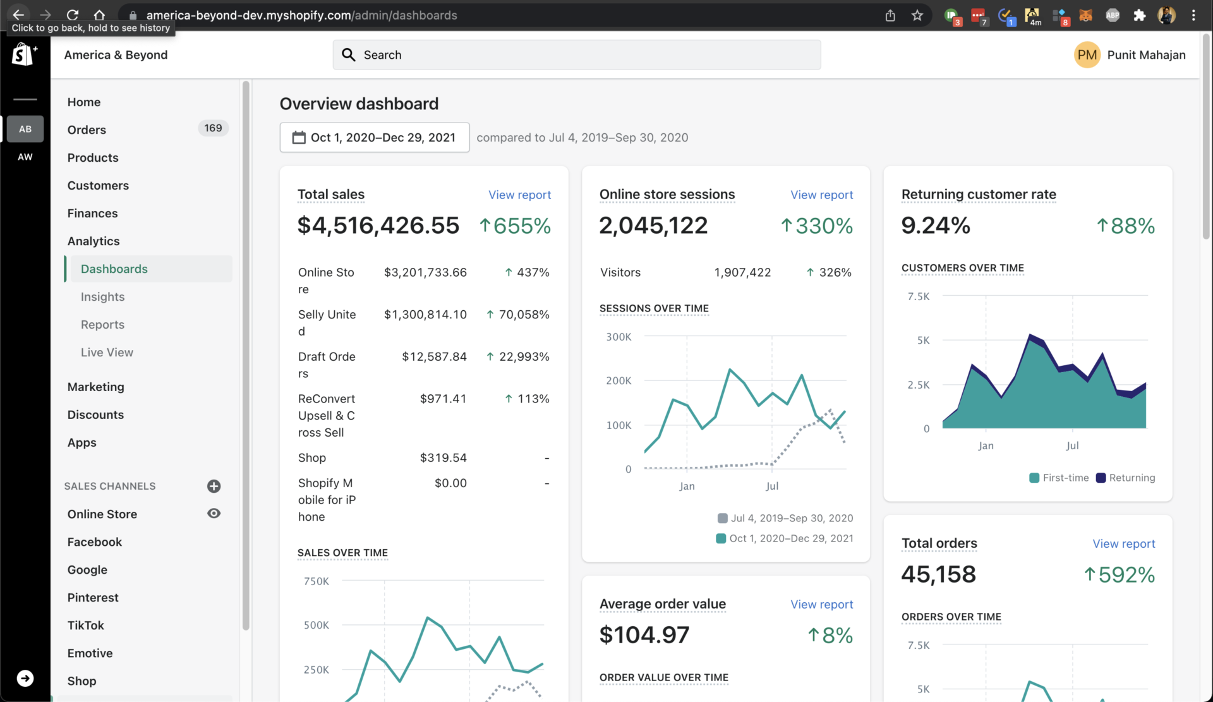
Task: Click the Returning legend color swatch
Action: click(x=1101, y=478)
